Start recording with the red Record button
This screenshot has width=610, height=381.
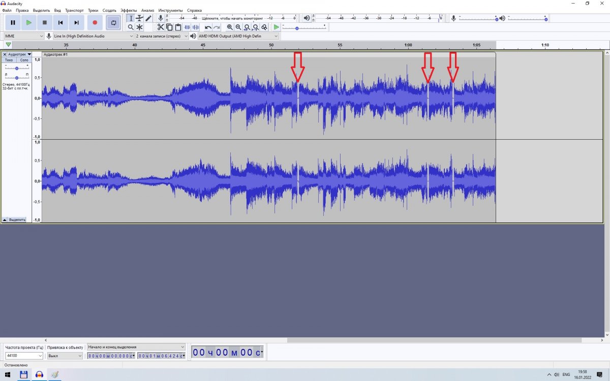pos(95,22)
